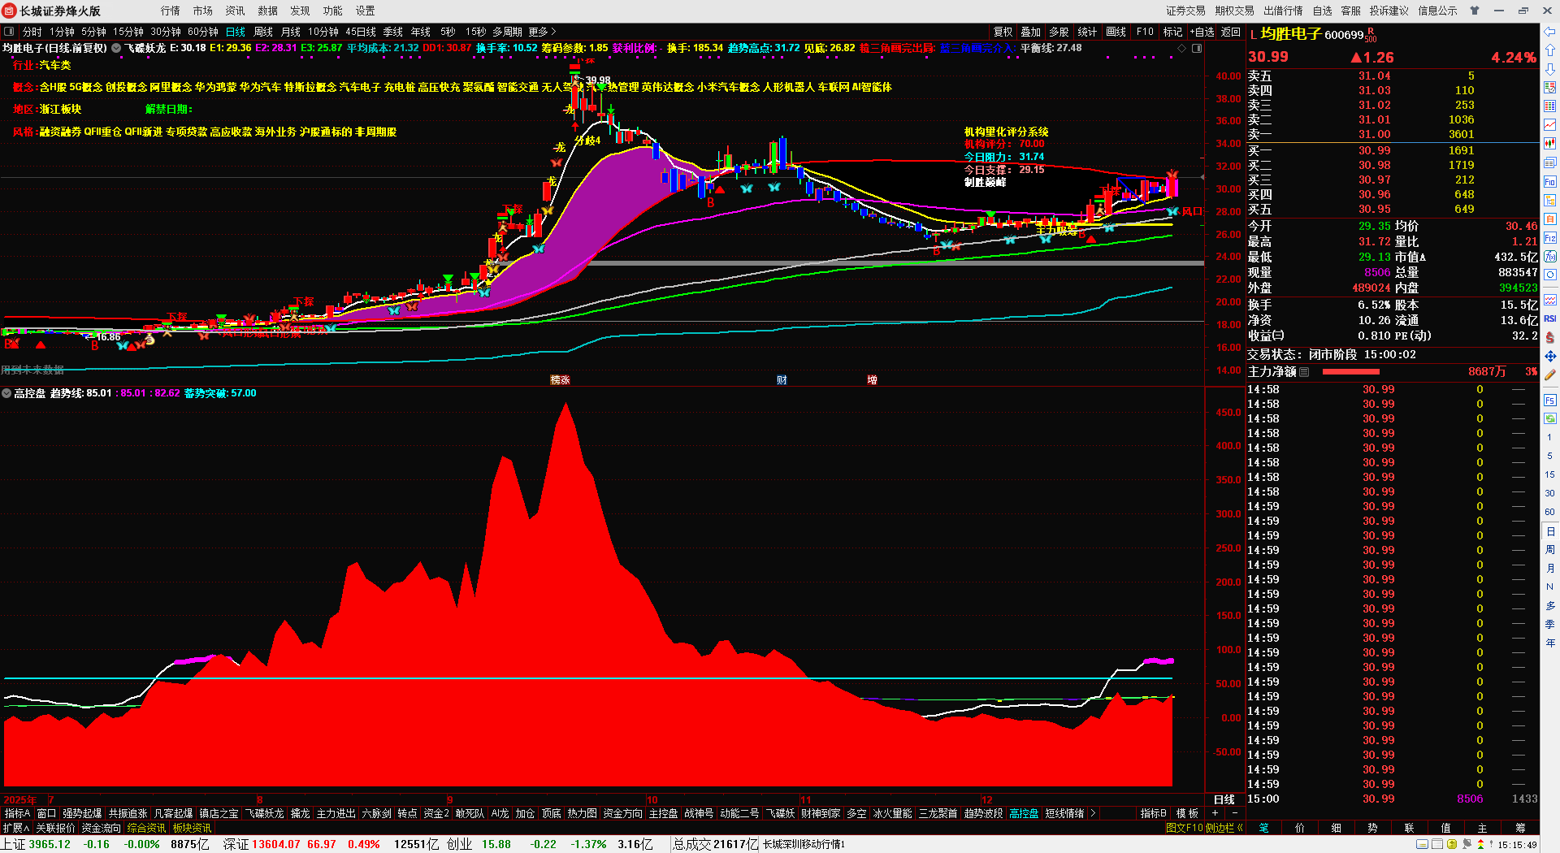Expand 指标B indicator list

[x=1154, y=813]
